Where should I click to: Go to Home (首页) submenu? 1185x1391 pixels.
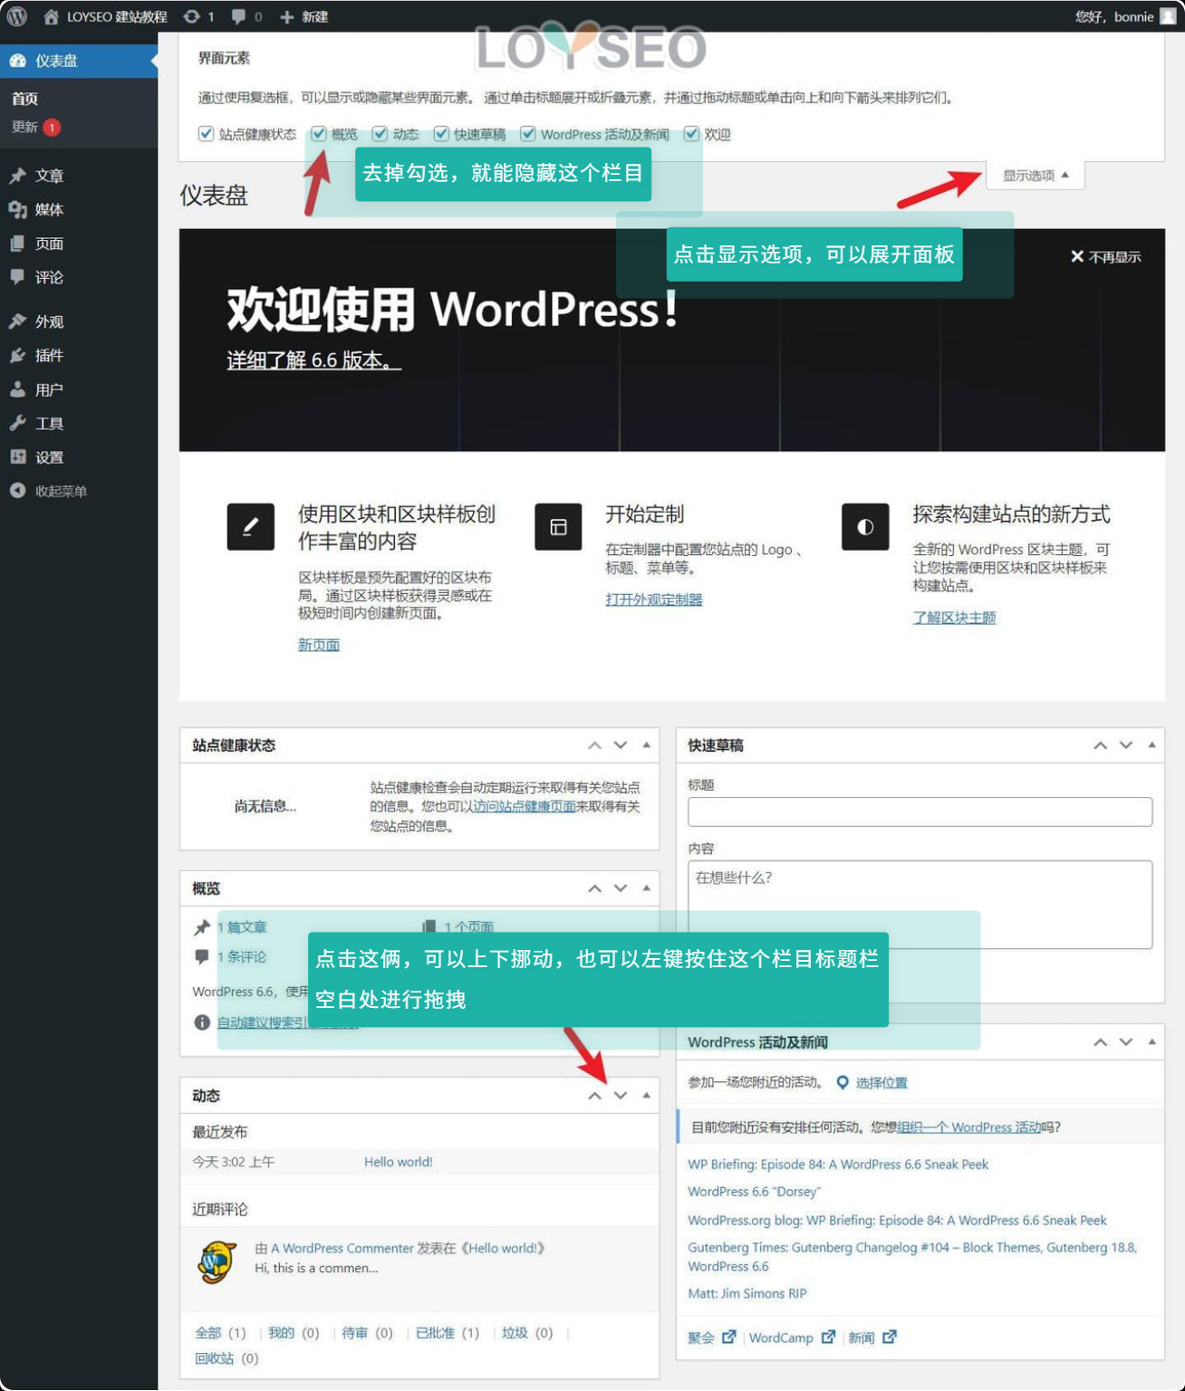(x=24, y=99)
